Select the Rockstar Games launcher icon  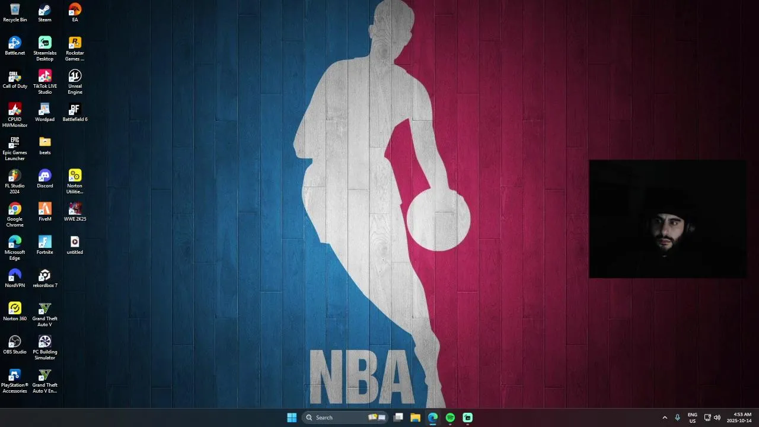[75, 49]
